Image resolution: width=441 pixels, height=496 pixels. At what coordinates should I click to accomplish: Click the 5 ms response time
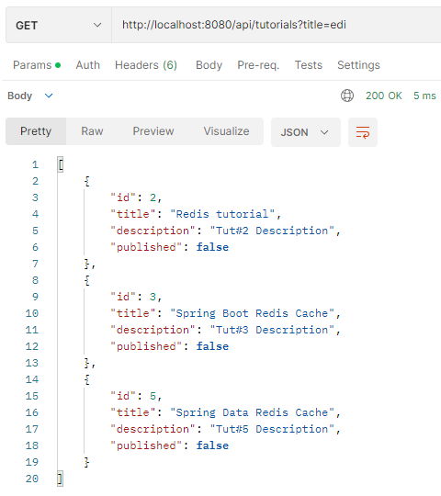(x=424, y=96)
